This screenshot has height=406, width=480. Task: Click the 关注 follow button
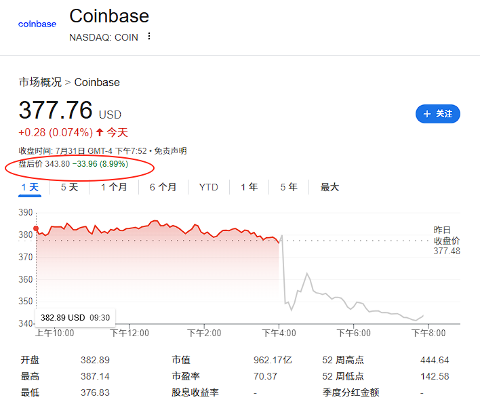click(x=437, y=114)
